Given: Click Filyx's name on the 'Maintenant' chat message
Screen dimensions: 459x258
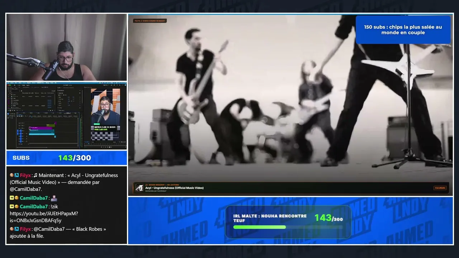Looking at the screenshot, I should click(x=25, y=175).
